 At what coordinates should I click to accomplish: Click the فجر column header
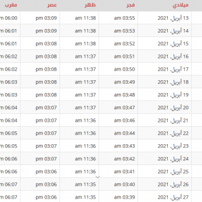(131, 5)
